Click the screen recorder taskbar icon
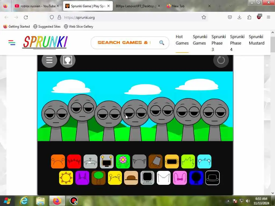 coord(74,201)
